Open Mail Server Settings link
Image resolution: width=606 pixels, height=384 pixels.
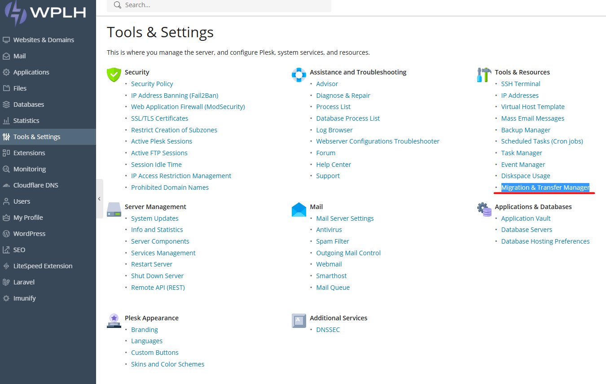345,218
